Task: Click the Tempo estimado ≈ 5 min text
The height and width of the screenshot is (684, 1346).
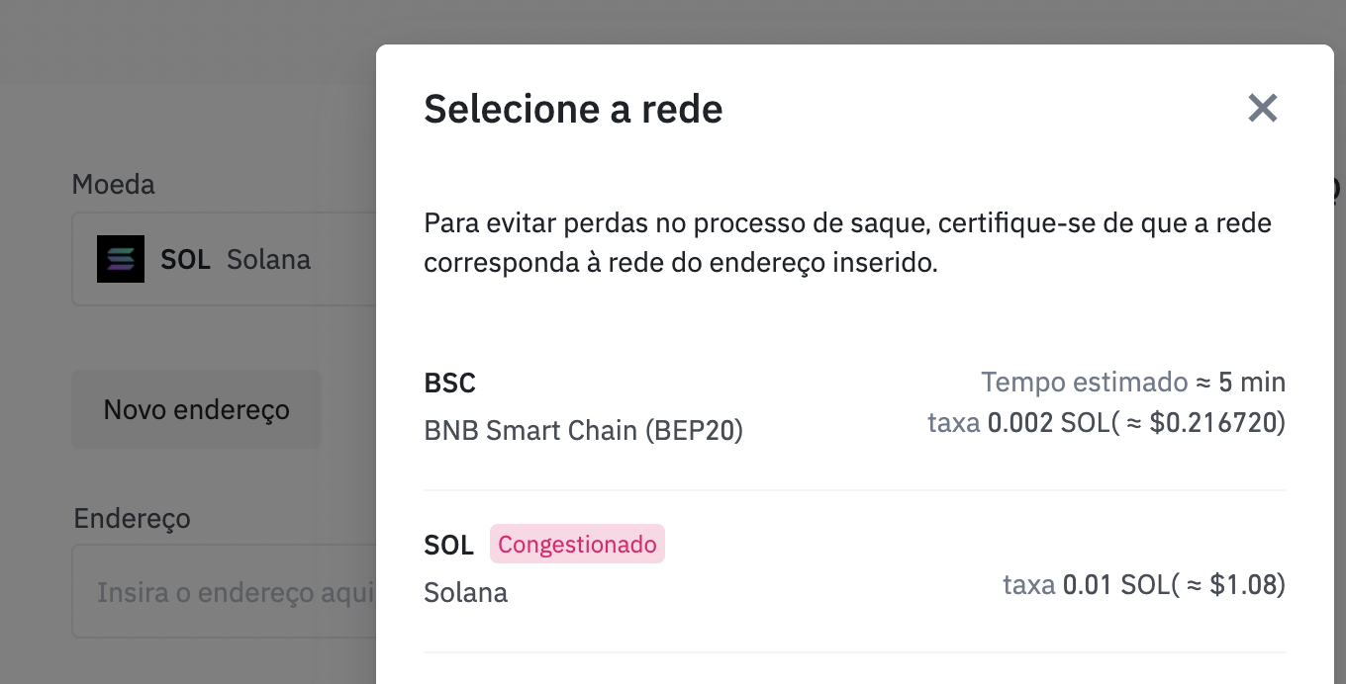Action: click(1133, 382)
